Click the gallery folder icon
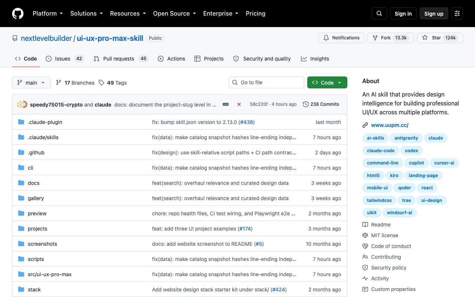 (21, 198)
